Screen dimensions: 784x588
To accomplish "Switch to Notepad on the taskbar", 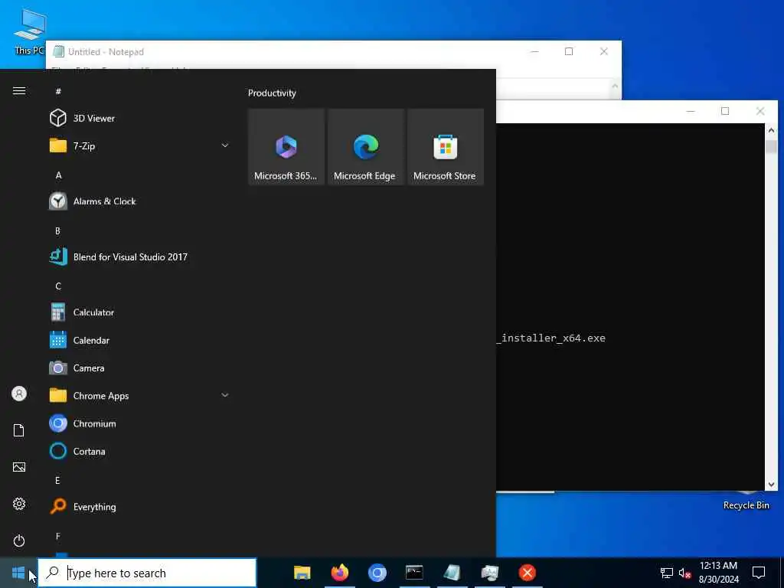I will click(452, 573).
